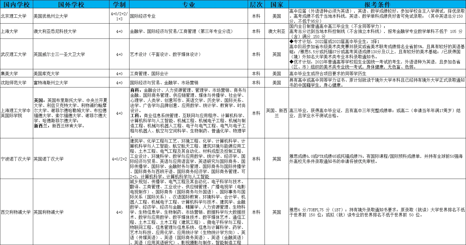Click the 学制 column header

coord(119,4)
